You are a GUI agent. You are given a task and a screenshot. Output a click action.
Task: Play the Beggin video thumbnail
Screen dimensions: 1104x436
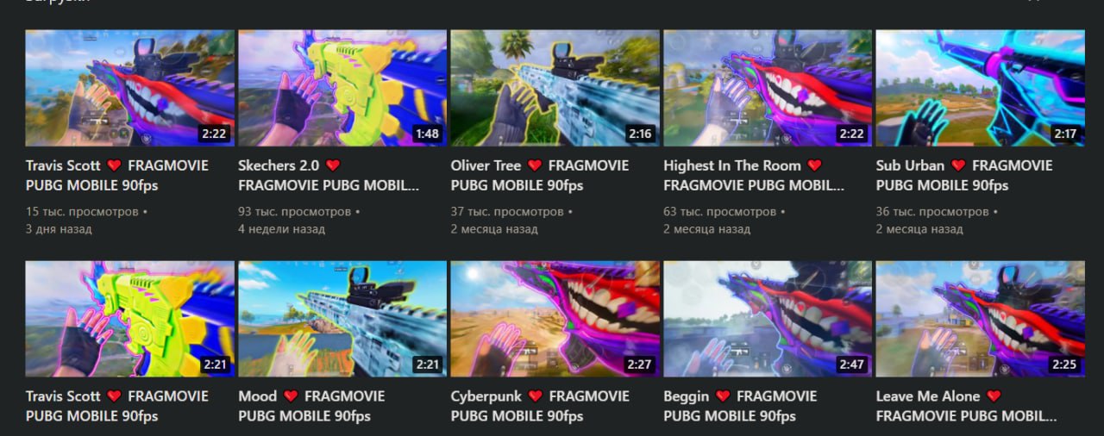(x=768, y=319)
